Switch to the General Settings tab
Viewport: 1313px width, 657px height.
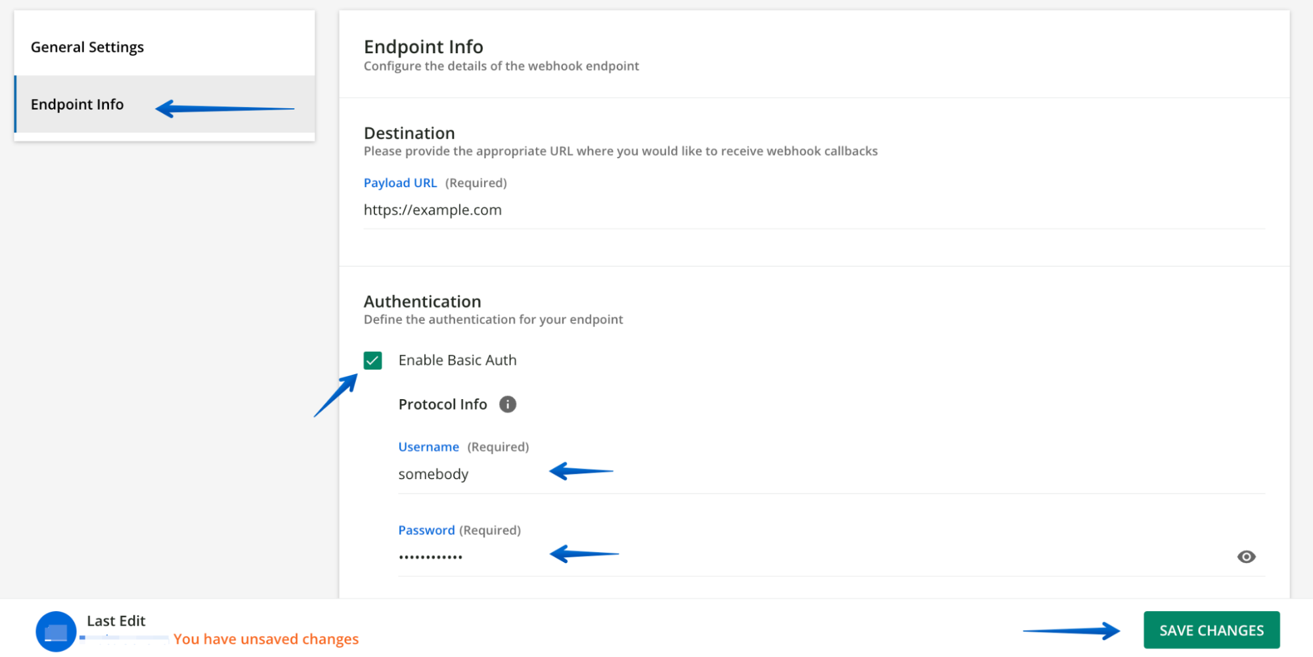point(87,47)
